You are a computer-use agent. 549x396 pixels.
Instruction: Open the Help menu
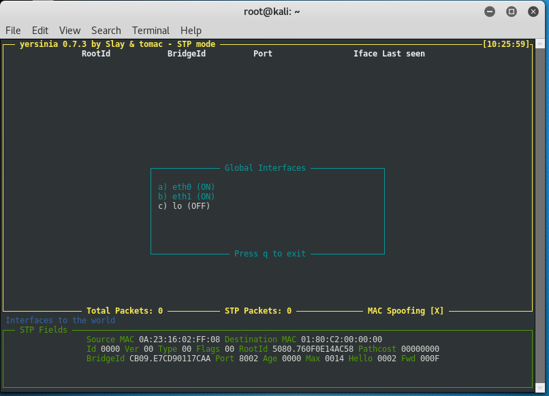point(191,31)
